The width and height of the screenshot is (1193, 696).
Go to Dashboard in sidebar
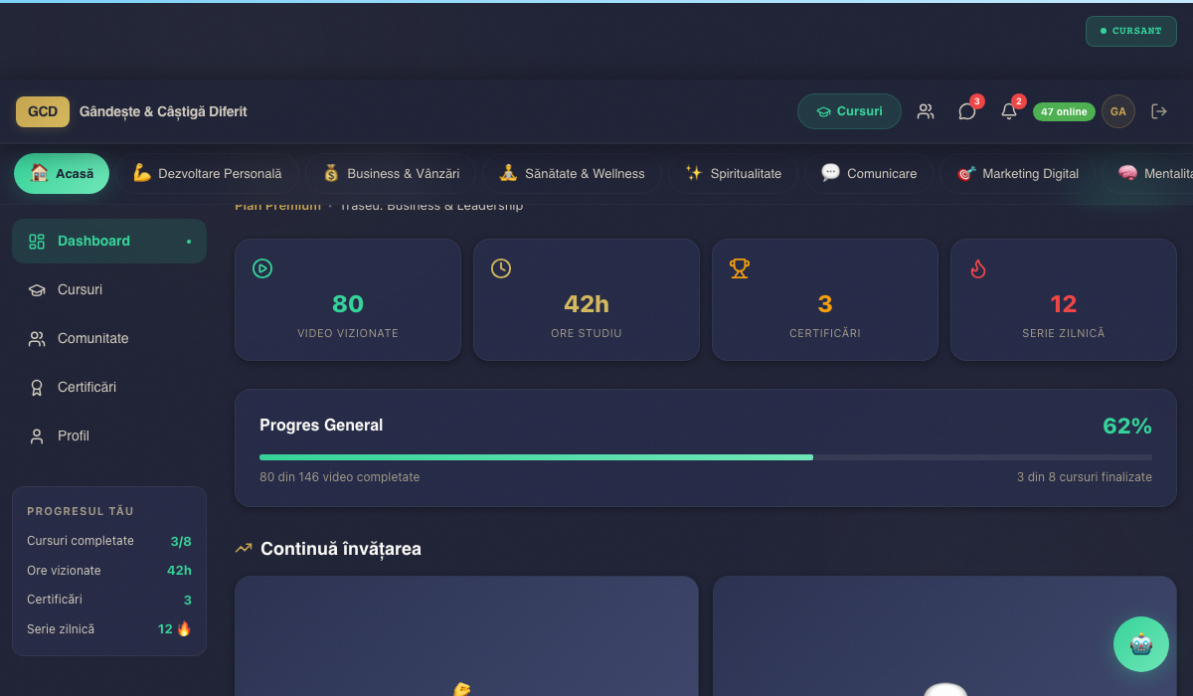click(109, 242)
